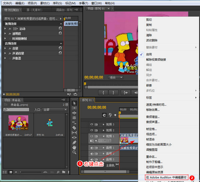Open the 入口 全部 dropdown
Viewport: 200px width, 182px height.
[x=55, y=109]
